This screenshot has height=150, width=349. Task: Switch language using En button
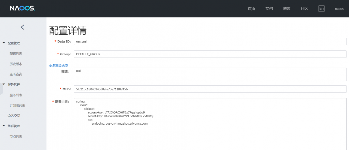click(321, 8)
